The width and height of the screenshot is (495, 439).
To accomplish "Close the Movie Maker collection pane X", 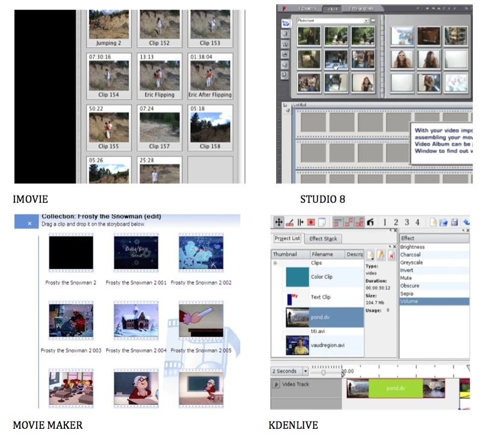I will point(30,223).
